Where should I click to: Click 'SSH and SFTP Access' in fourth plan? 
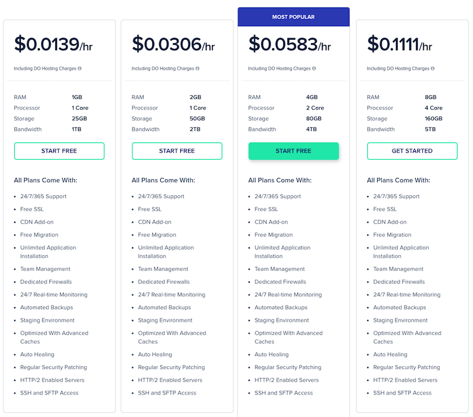[x=402, y=393]
